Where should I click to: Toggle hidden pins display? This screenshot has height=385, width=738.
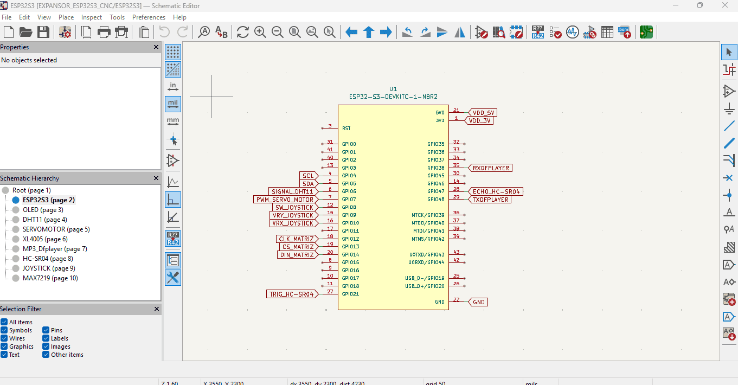(173, 161)
